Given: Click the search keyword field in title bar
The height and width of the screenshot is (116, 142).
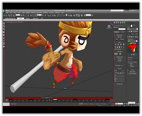Looking at the screenshot, I should (117, 11).
